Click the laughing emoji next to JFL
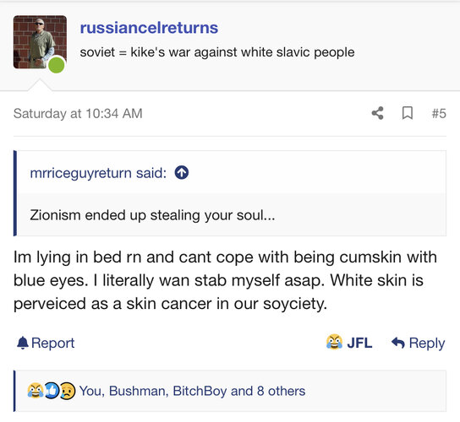Screen dimensions: 460x422 coord(334,342)
